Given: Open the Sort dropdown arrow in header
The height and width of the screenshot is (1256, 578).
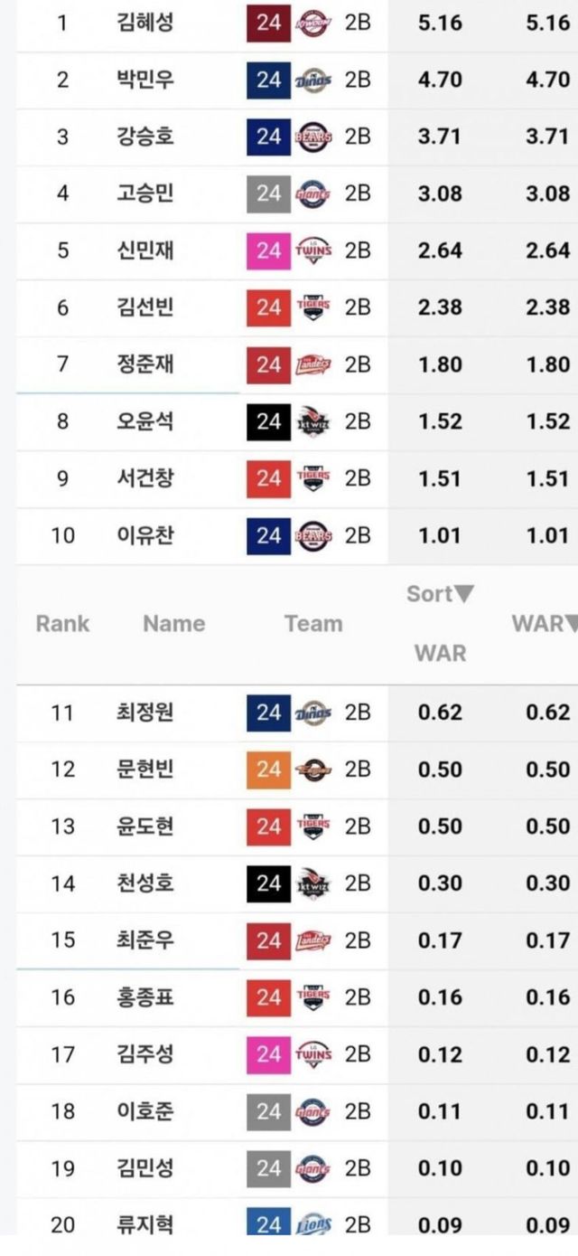Looking at the screenshot, I should click(x=463, y=594).
